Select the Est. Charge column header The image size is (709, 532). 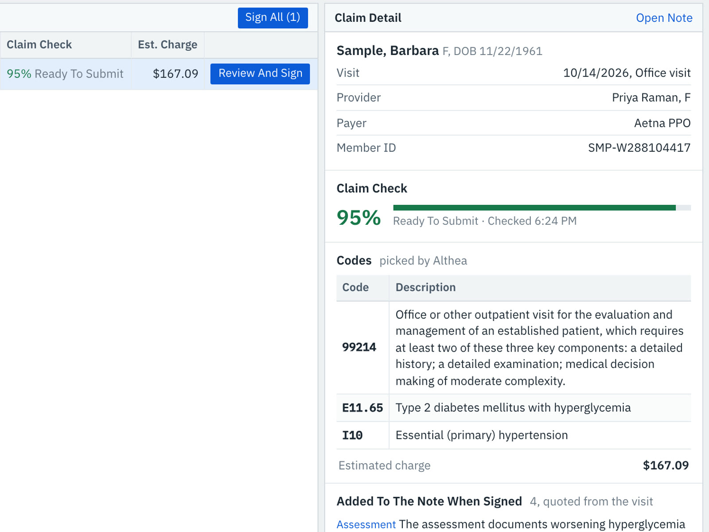168,45
